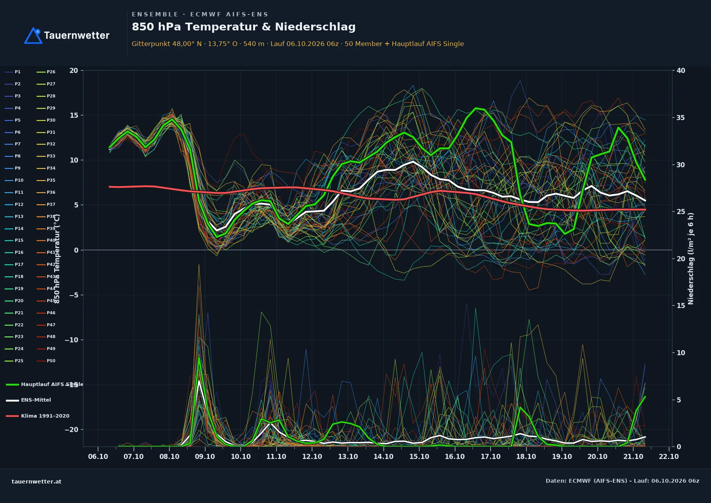Image resolution: width=711 pixels, height=503 pixels.
Task: Click the 09.10 date tick label
Action: click(x=205, y=457)
